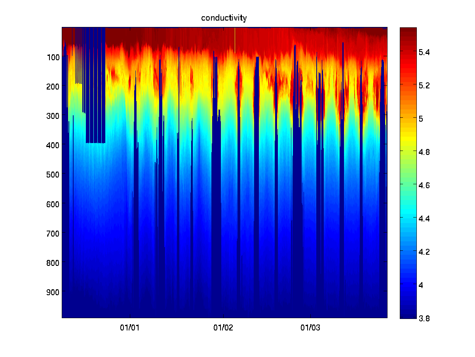Select the y-axis label 600

pyautogui.click(x=53, y=204)
